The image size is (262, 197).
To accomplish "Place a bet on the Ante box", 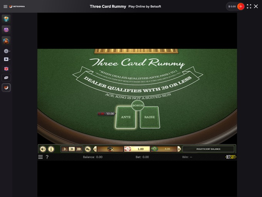I will pyautogui.click(x=126, y=117).
